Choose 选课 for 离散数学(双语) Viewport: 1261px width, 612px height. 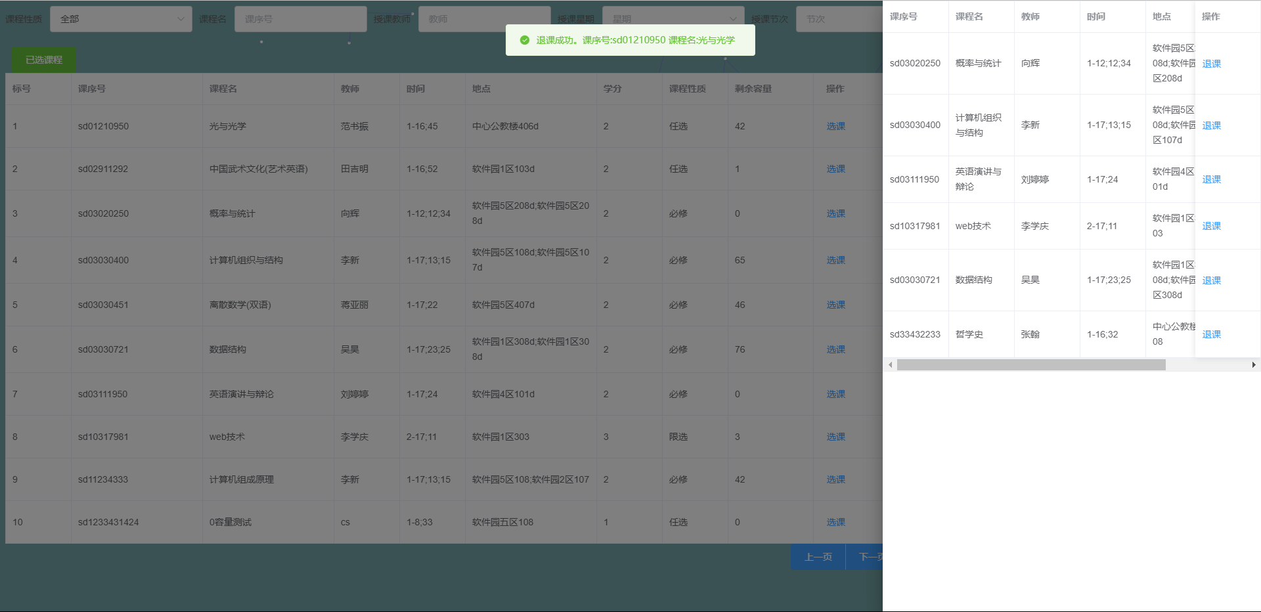[835, 305]
